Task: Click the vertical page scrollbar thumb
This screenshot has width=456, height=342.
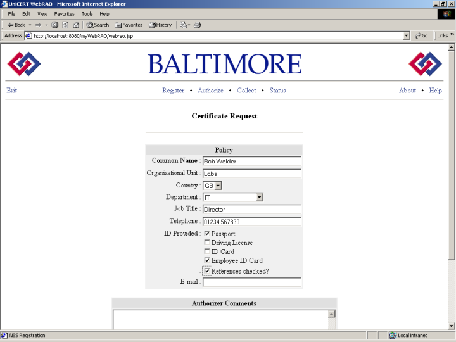Action: [x=452, y=155]
